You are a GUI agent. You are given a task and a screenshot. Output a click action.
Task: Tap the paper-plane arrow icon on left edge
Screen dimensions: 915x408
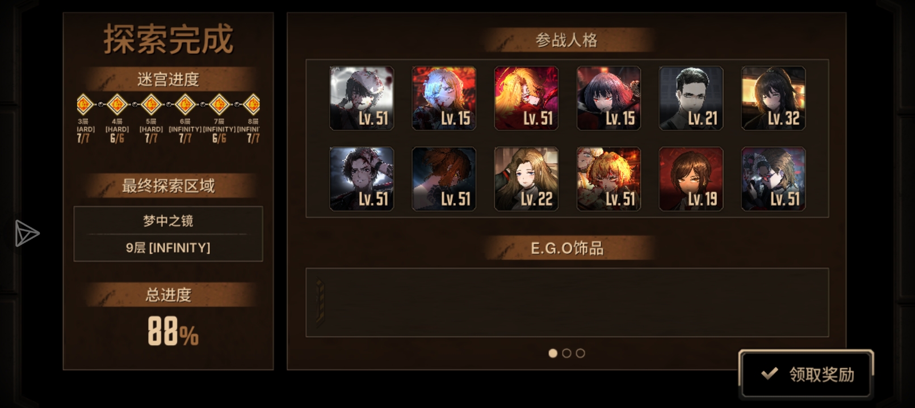point(26,233)
